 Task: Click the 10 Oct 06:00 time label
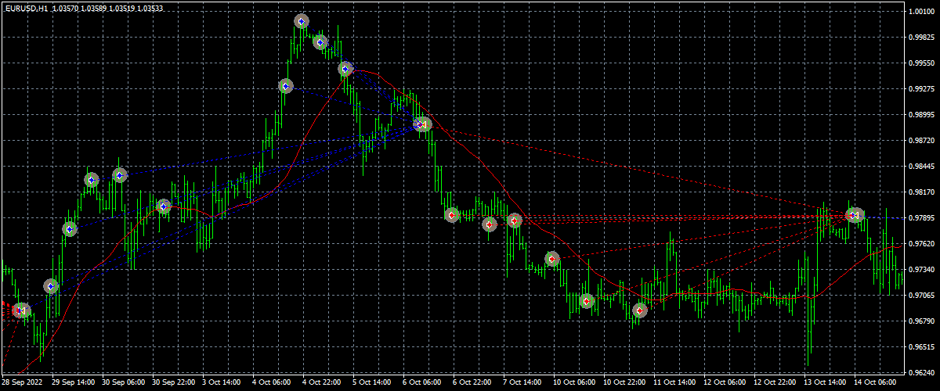tap(575, 384)
